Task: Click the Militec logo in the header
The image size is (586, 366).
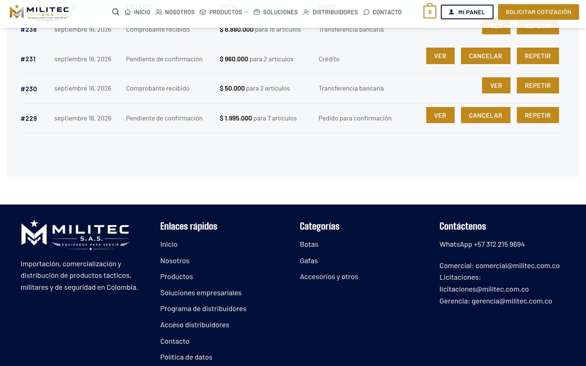Action: tap(39, 12)
